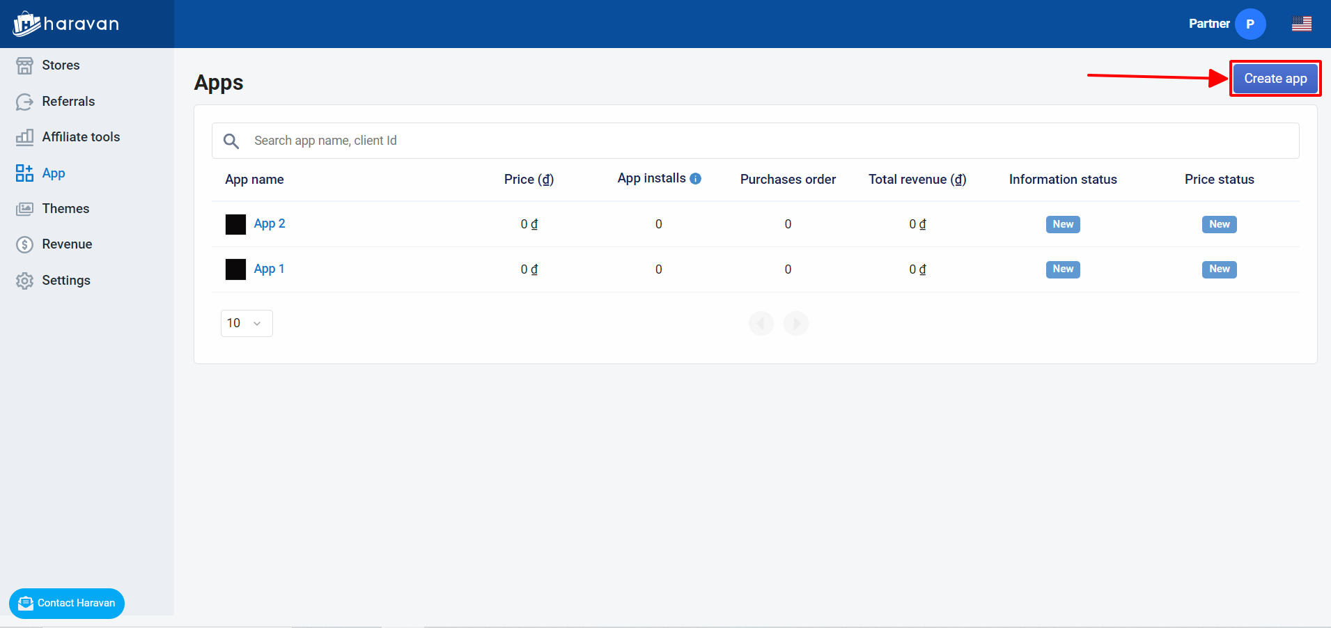Click the US flag language selector
Screen dimensions: 1331x628
(x=1302, y=23)
